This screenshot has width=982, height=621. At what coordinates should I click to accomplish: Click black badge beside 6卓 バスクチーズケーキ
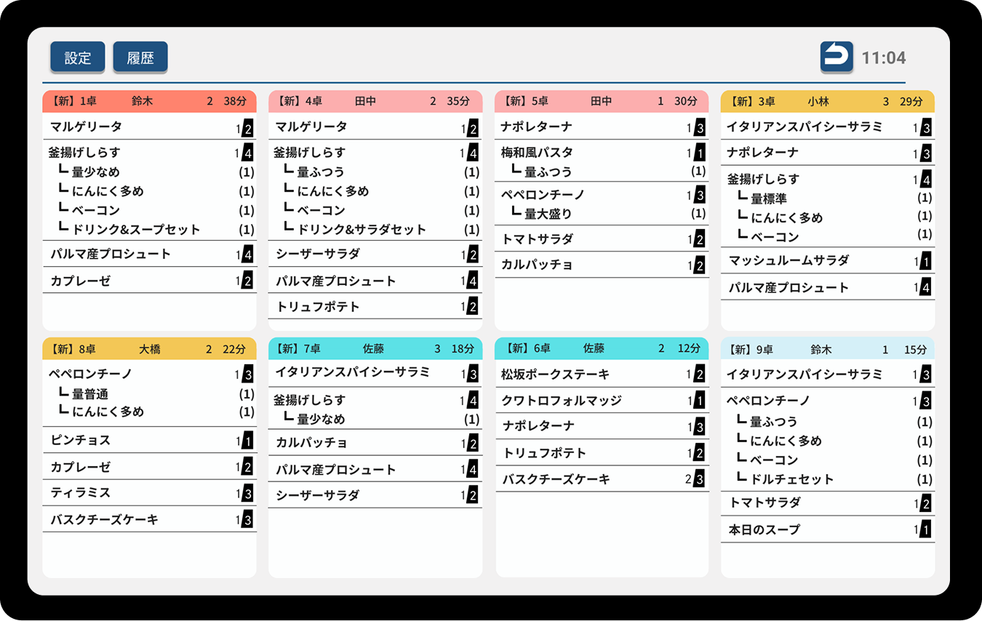pyautogui.click(x=699, y=479)
